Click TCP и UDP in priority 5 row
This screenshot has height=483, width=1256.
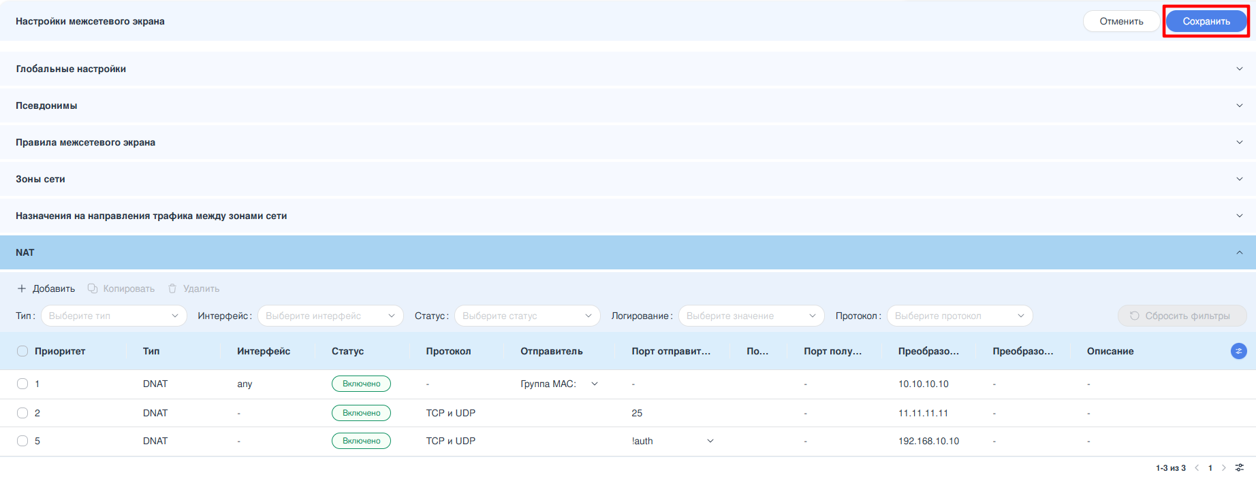(x=451, y=441)
